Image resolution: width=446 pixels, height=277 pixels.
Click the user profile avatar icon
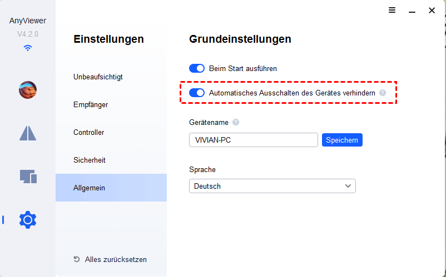click(x=28, y=90)
